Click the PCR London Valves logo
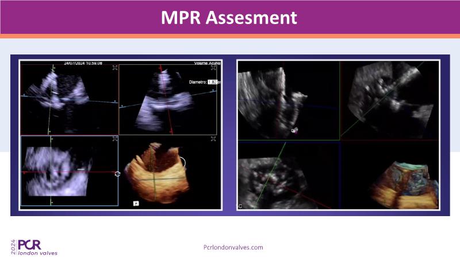This screenshot has height=258, width=460. point(34,247)
